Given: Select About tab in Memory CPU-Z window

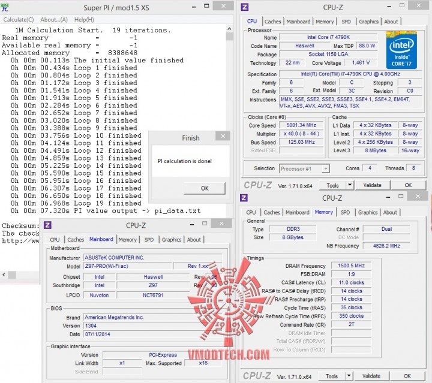Looking at the screenshot, I should pyautogui.click(x=390, y=212).
